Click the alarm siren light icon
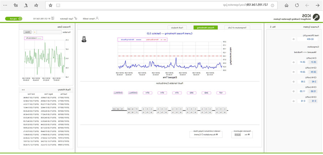This screenshot has width=323, height=155. pos(84,39)
